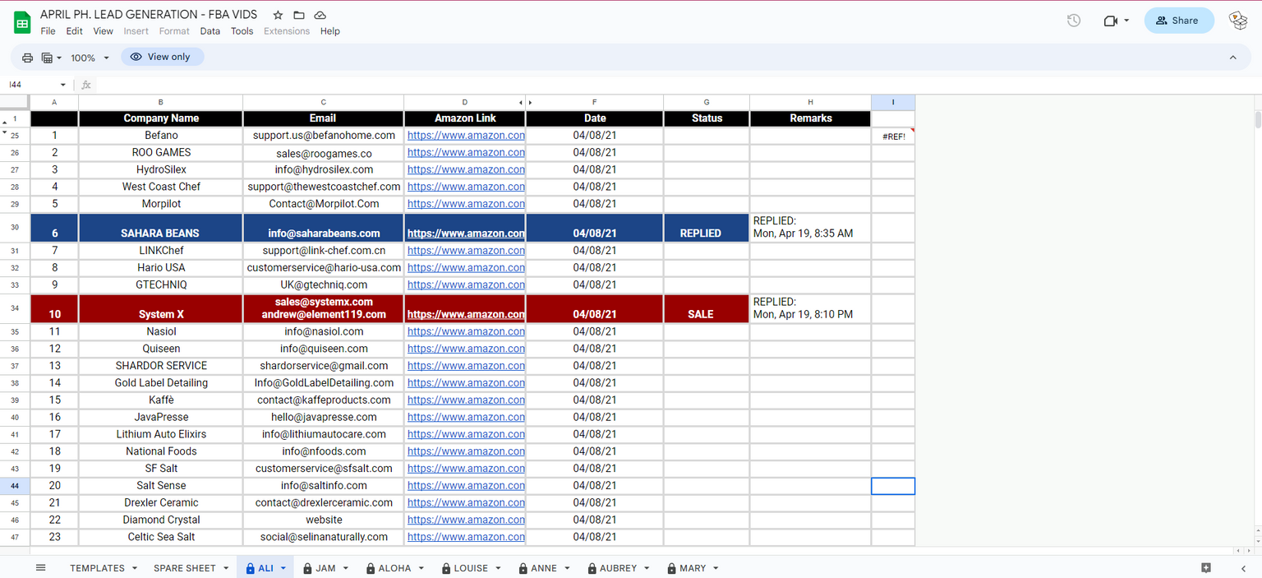Image resolution: width=1262 pixels, height=578 pixels.
Task: Click the move-to-folder icon beside the title
Action: tap(299, 15)
